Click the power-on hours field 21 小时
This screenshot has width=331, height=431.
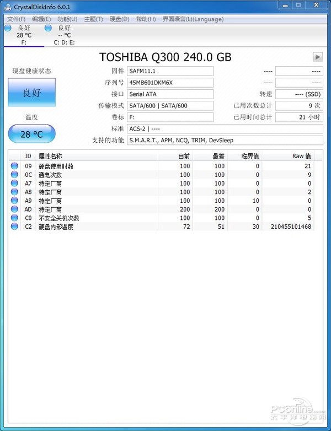[299, 117]
